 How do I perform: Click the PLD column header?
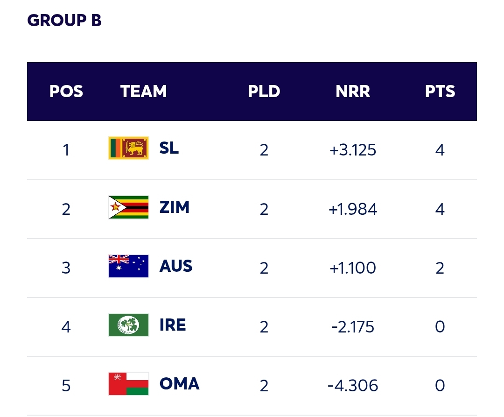pyautogui.click(x=264, y=92)
